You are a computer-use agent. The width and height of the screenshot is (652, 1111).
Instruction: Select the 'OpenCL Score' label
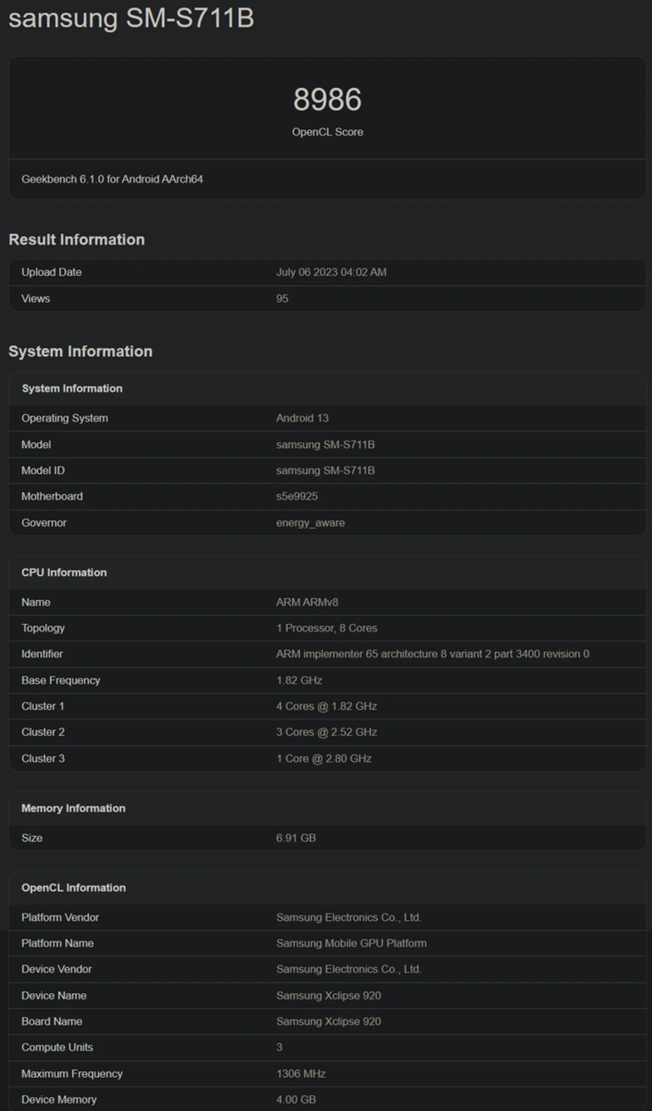pyautogui.click(x=327, y=132)
